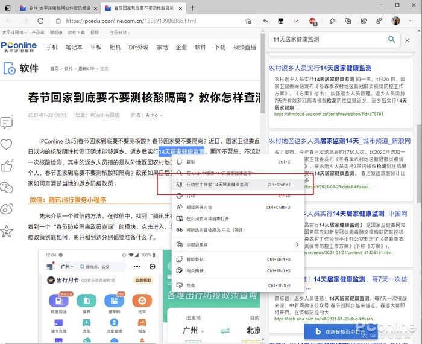The width and height of the screenshot is (422, 344).
Task: Share article via WeChat icon
Action: (x=7, y=187)
